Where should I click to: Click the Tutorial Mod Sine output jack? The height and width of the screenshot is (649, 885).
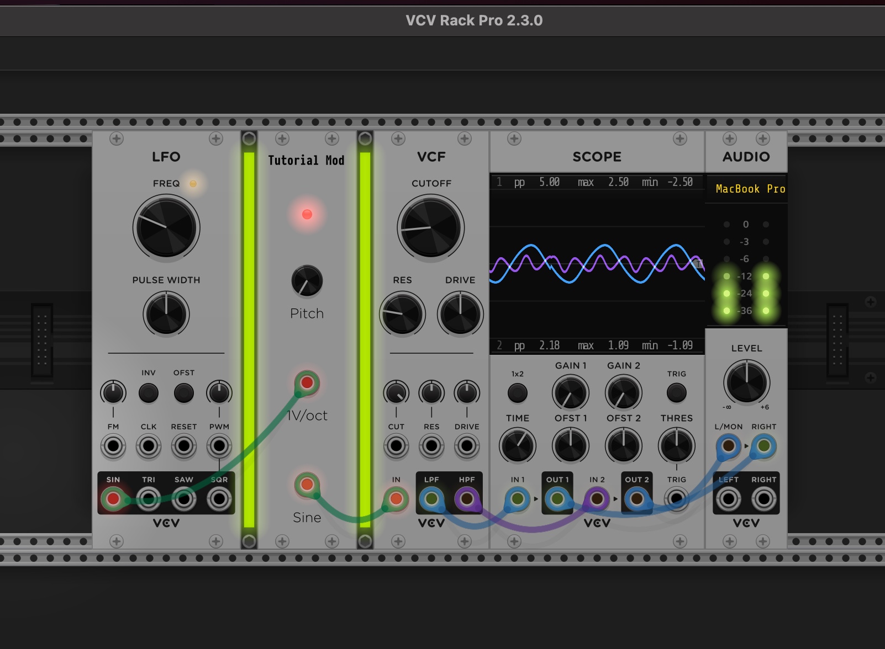307,485
